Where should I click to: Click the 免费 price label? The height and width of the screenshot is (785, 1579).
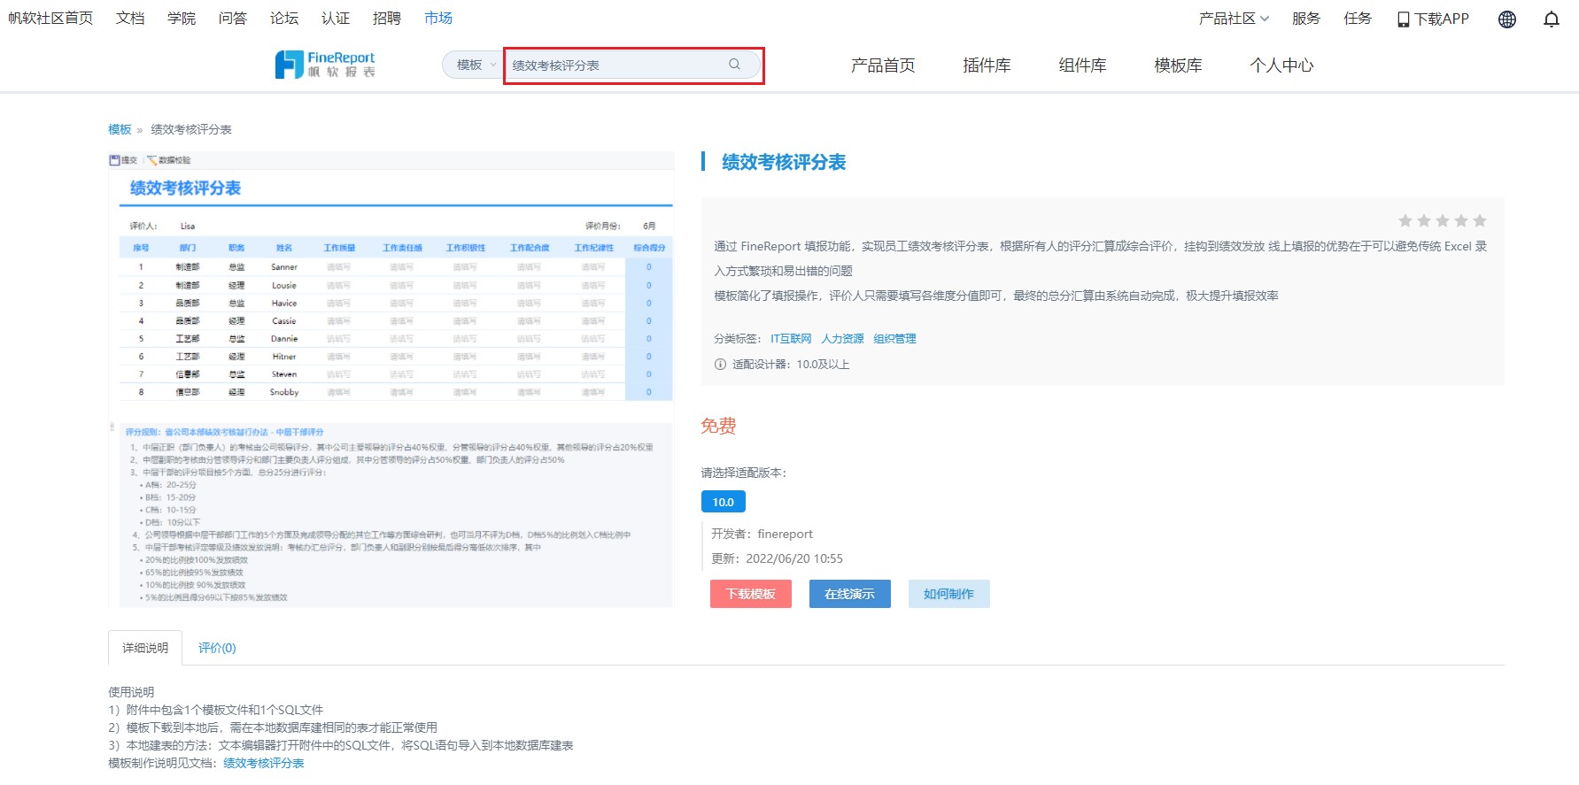pos(718,426)
